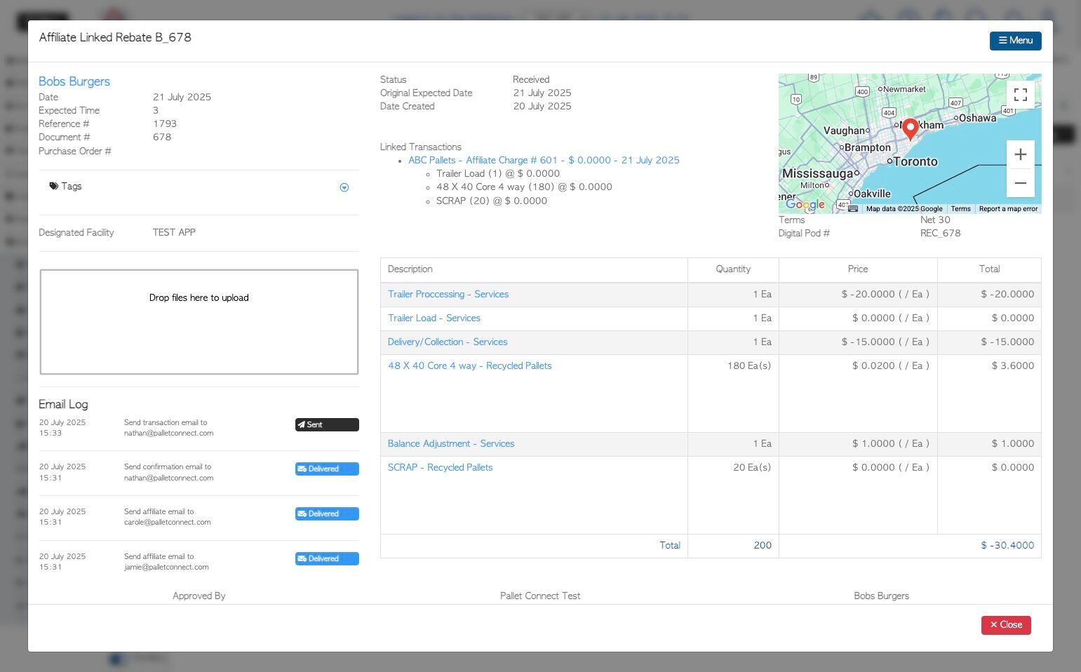Open Trailer Load - Services item link

tap(434, 318)
